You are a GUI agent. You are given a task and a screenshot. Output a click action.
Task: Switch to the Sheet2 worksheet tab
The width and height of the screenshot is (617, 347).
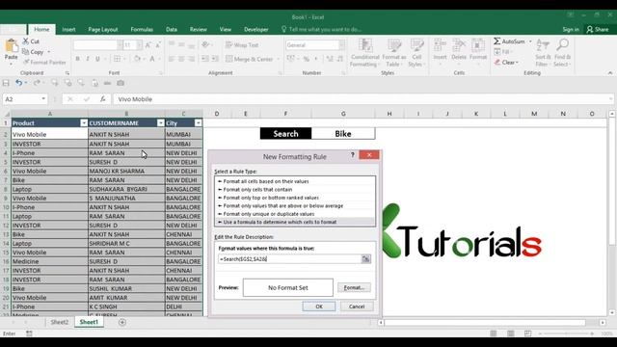60,322
